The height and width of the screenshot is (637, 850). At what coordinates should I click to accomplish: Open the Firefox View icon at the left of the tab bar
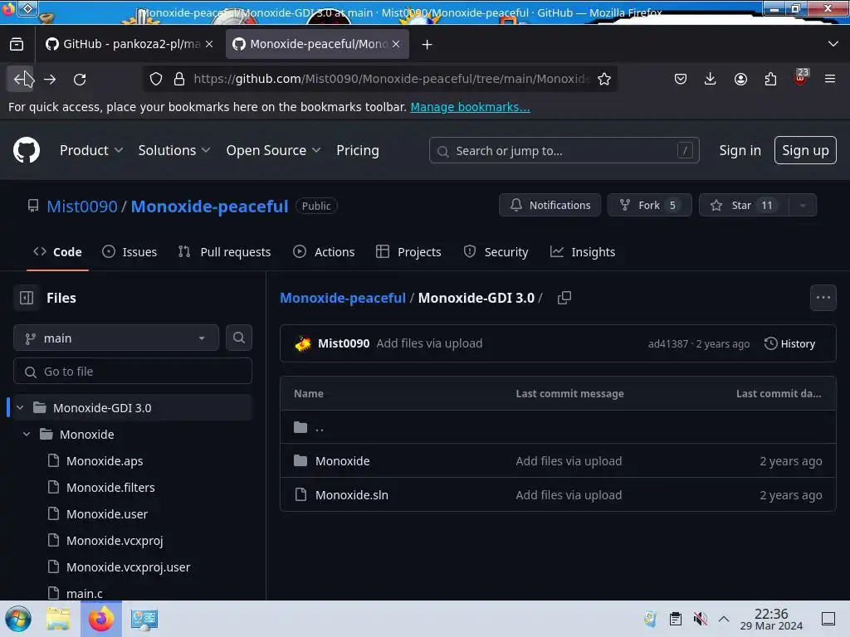pyautogui.click(x=17, y=44)
